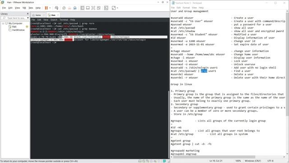This screenshot has width=289, height=163.
Task: Open the library search filter dropdown arrow
Action: (x=28, y=18)
